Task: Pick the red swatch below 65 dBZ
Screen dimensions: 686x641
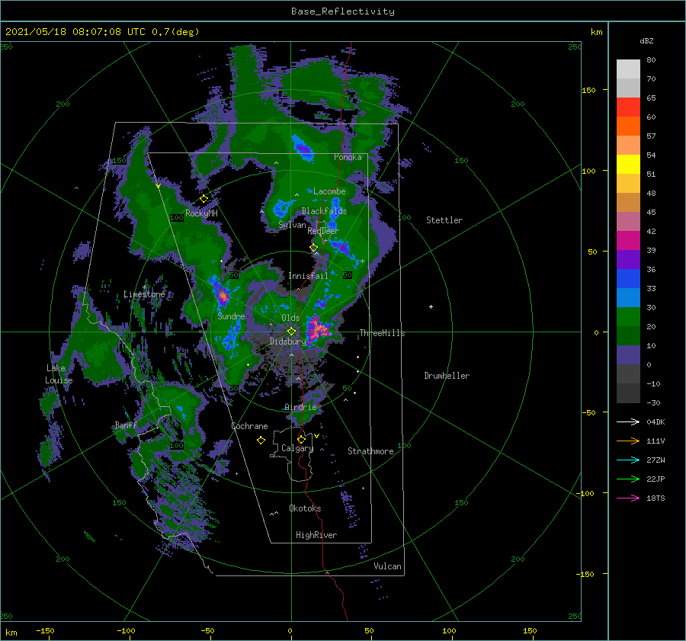Action: (x=628, y=107)
